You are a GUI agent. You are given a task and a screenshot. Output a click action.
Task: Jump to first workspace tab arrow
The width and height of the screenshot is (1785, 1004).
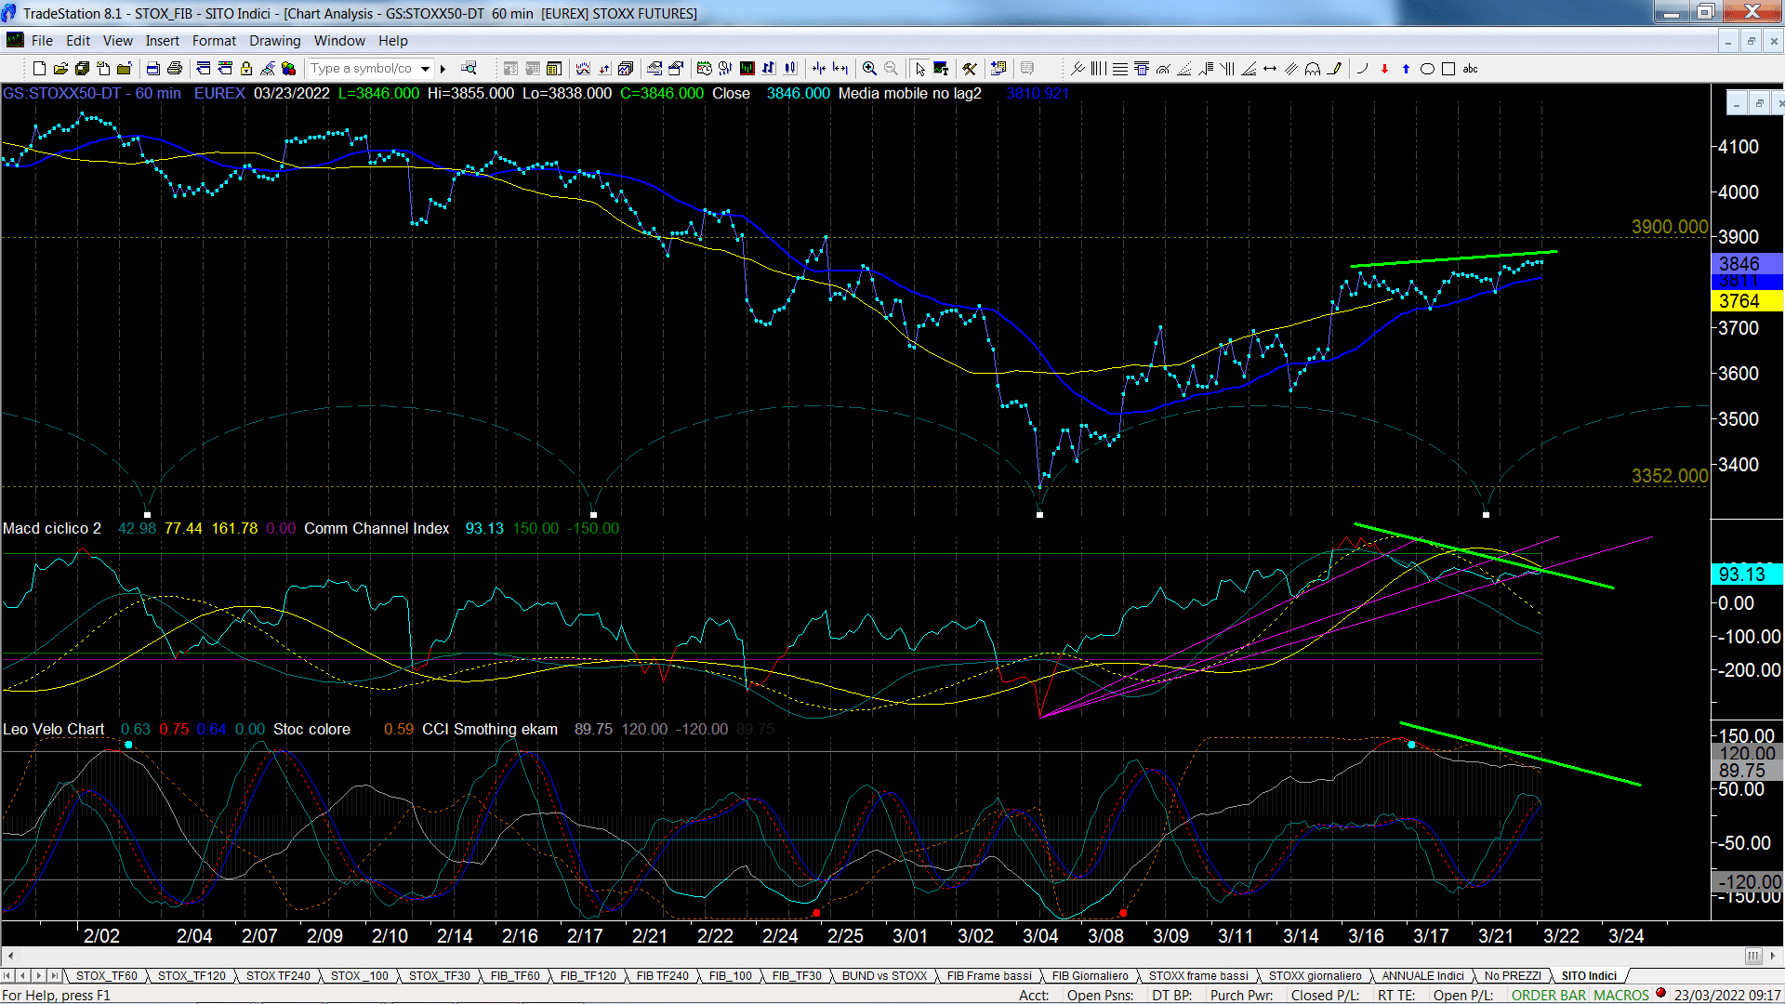(7, 975)
